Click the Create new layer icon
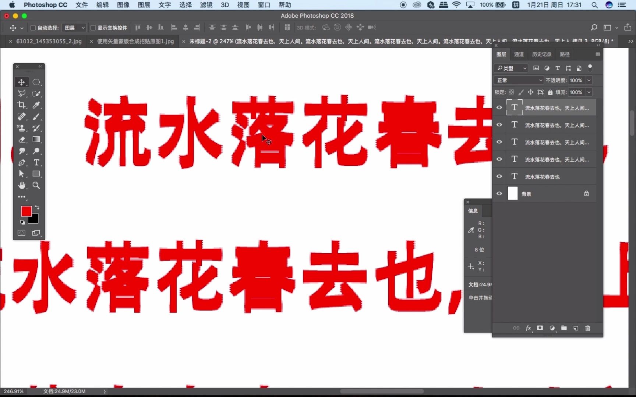The height and width of the screenshot is (397, 636). pyautogui.click(x=576, y=328)
